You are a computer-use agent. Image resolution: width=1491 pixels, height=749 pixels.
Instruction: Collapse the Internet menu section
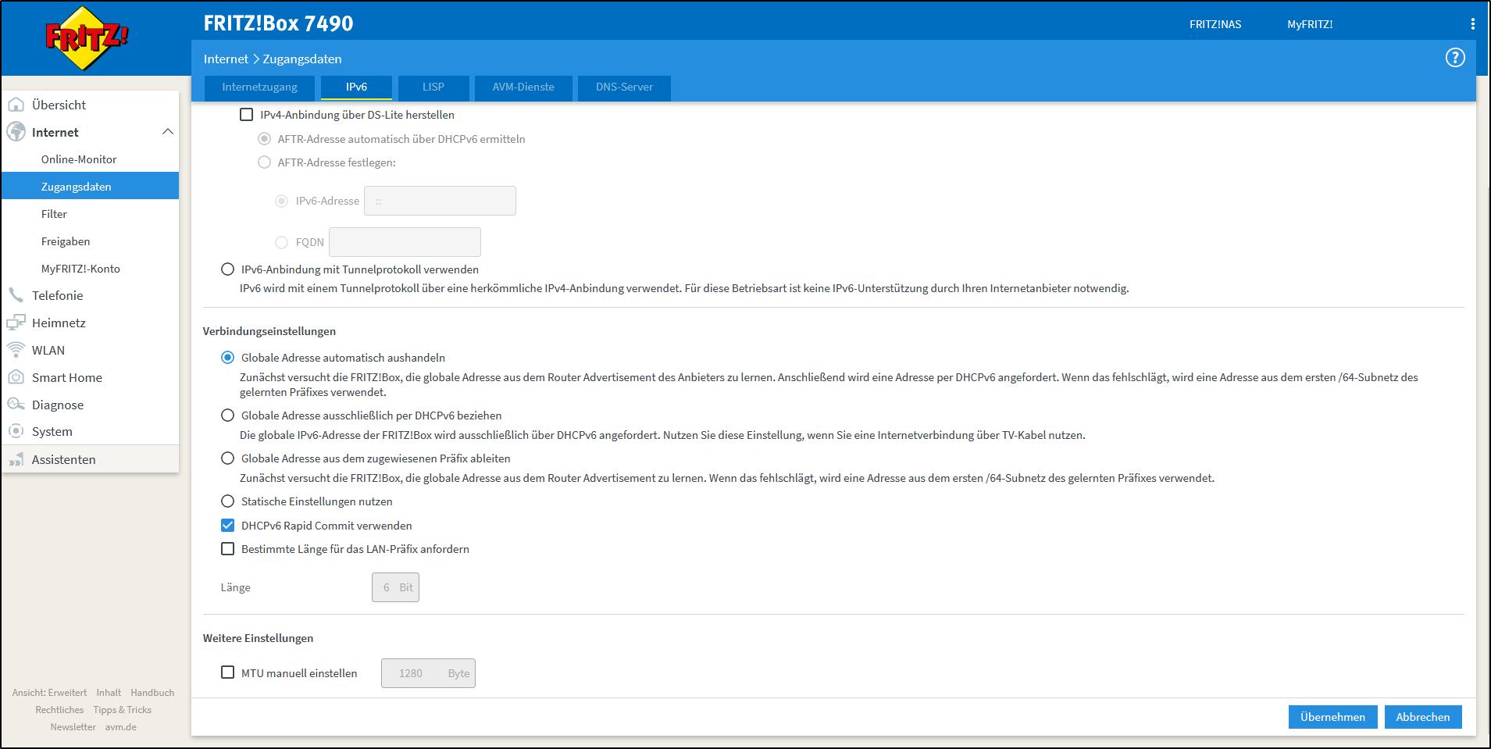tap(167, 132)
